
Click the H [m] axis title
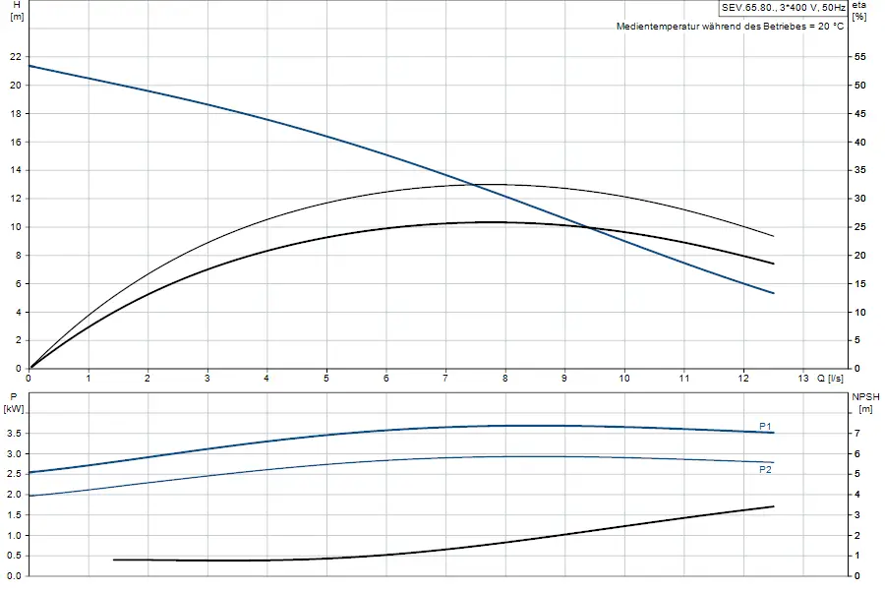click(x=17, y=11)
